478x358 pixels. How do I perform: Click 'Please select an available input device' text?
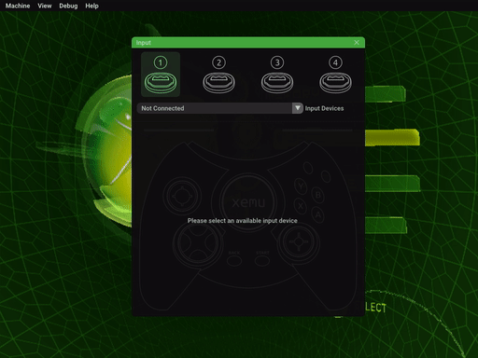[243, 221]
